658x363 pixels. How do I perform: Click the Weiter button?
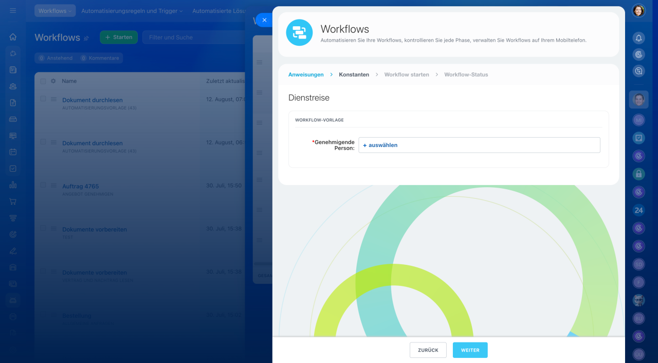click(470, 350)
